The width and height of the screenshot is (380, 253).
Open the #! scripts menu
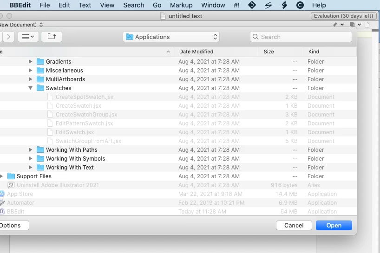236,5
